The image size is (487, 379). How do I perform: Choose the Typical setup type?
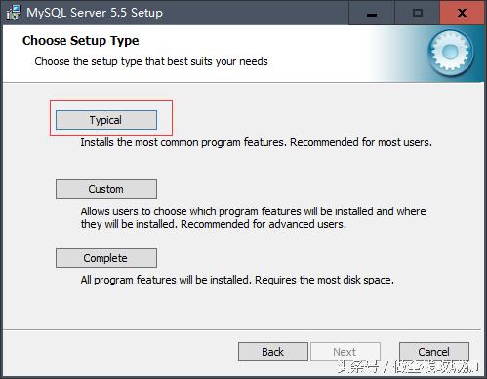click(x=106, y=120)
